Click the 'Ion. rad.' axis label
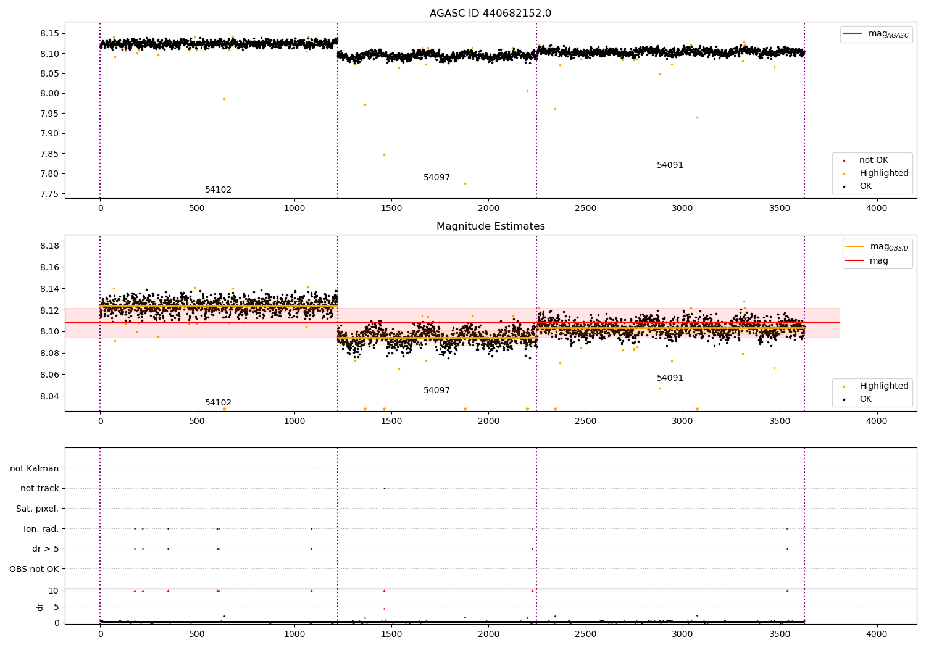926x648 pixels. click(41, 529)
